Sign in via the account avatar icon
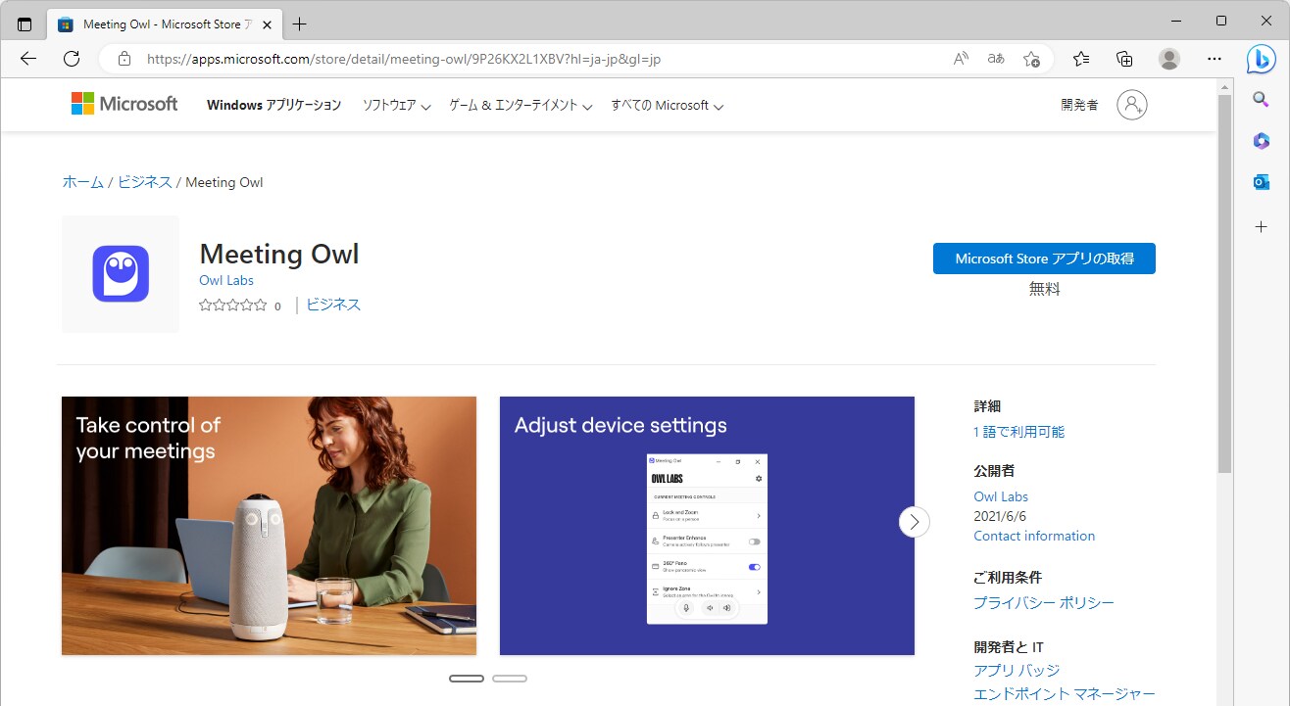This screenshot has height=706, width=1290. pyautogui.click(x=1131, y=105)
